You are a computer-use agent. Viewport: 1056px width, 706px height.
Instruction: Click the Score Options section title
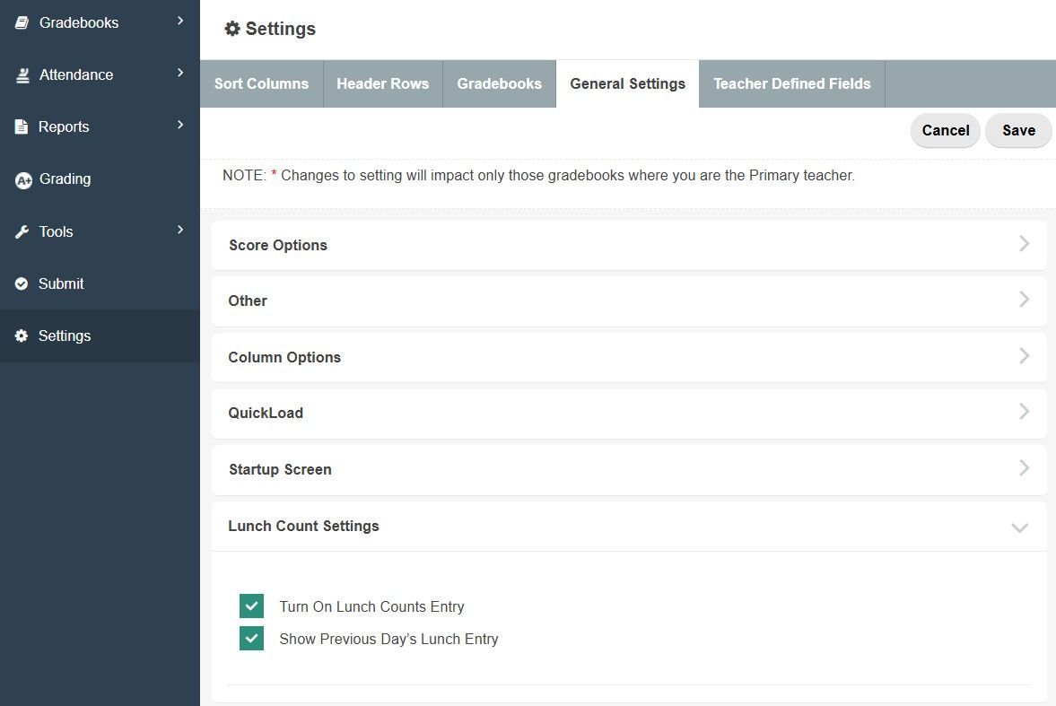(278, 245)
